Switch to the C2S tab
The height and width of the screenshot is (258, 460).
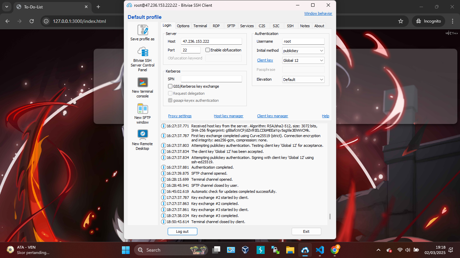[x=262, y=26]
